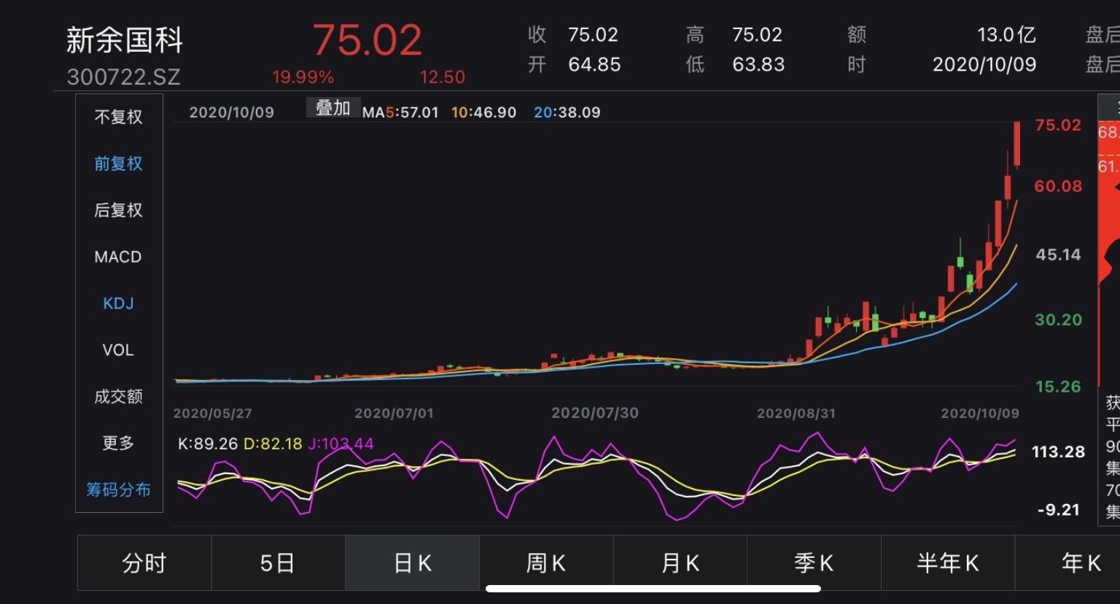
Task: Select 后复权 price adjustment option
Action: [x=118, y=210]
